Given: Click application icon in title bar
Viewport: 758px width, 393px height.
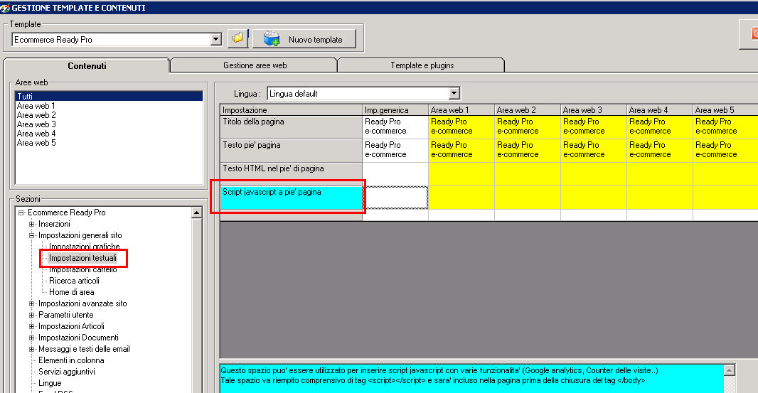Looking at the screenshot, I should coord(5,8).
